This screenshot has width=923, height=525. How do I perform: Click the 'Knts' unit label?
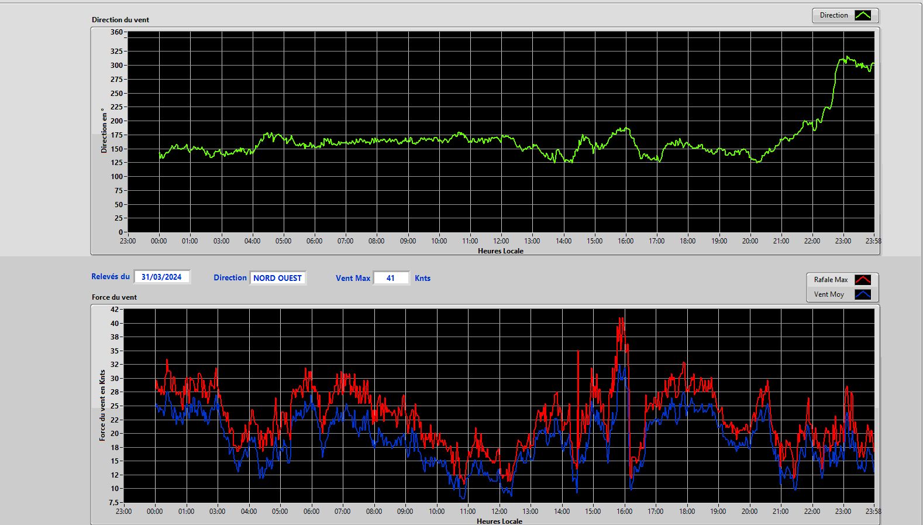(422, 278)
